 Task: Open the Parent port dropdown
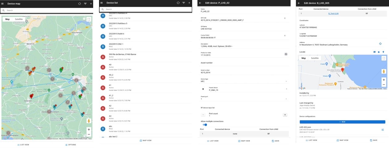(286, 99)
